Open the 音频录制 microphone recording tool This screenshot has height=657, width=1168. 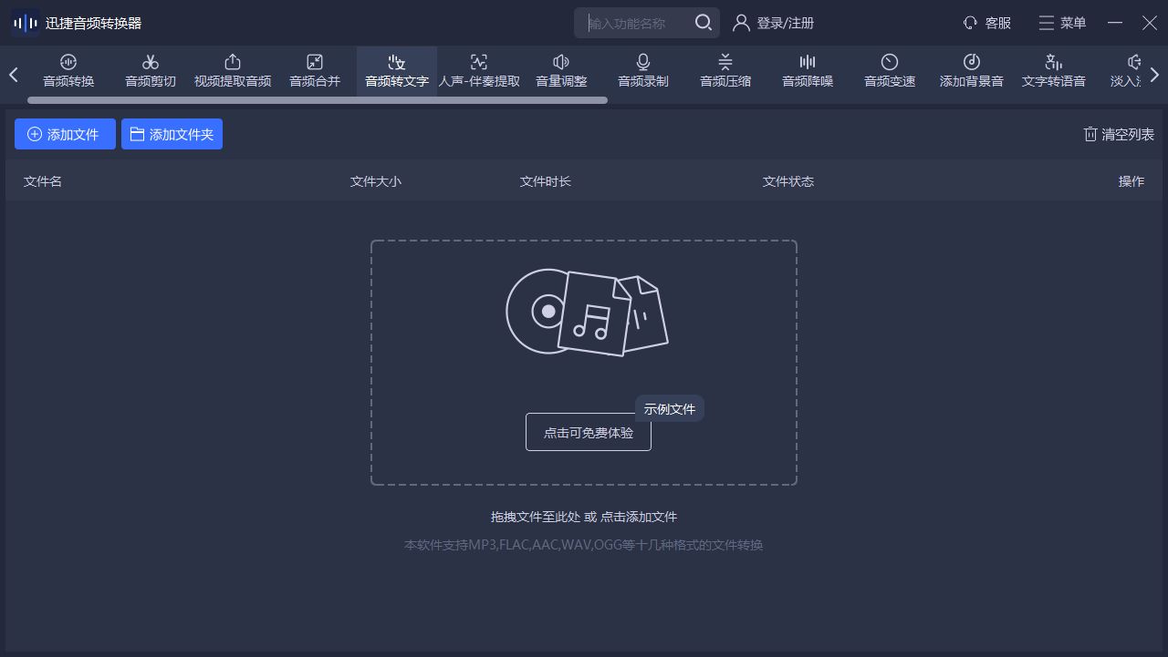643,71
